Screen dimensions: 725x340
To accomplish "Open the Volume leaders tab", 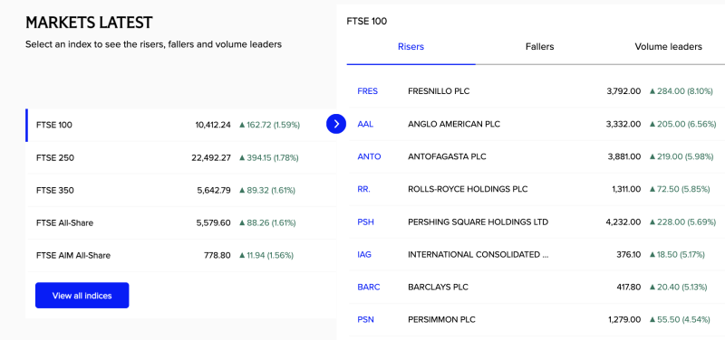I will click(x=668, y=47).
